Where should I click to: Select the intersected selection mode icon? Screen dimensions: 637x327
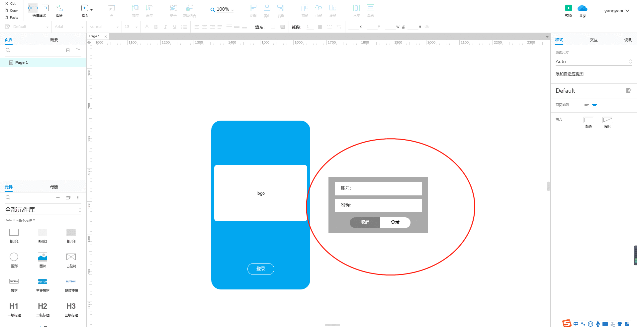(33, 8)
